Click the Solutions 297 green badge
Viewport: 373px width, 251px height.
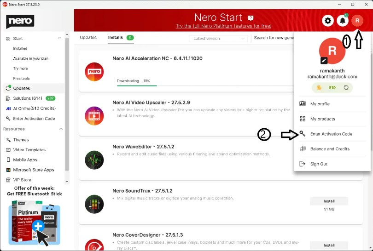click(x=51, y=98)
